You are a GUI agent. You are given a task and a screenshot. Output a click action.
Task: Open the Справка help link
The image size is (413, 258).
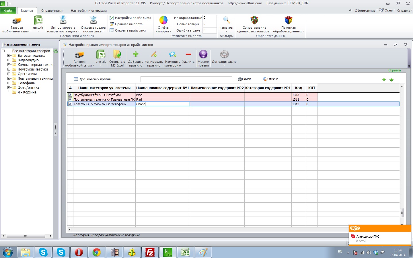395,71
